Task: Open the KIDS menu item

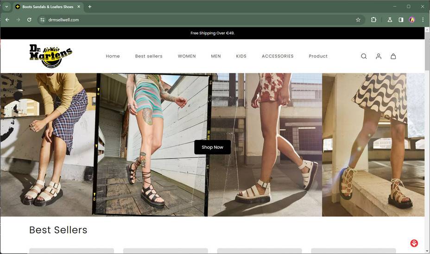Action: point(241,56)
